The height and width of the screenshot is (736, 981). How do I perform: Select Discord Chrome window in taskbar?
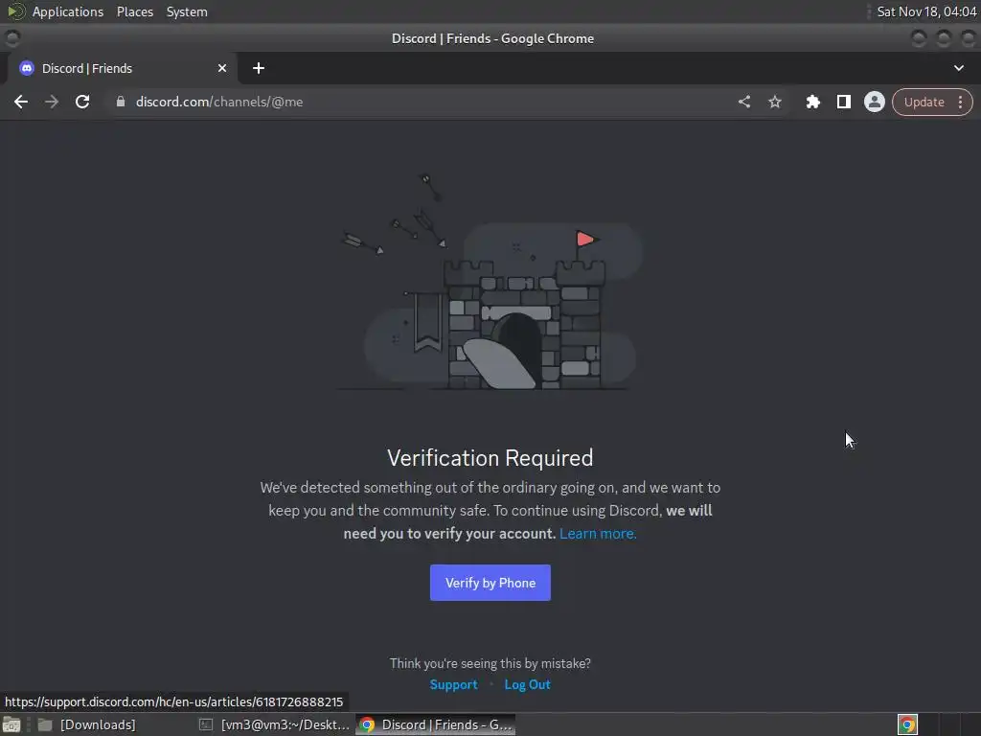coord(436,724)
